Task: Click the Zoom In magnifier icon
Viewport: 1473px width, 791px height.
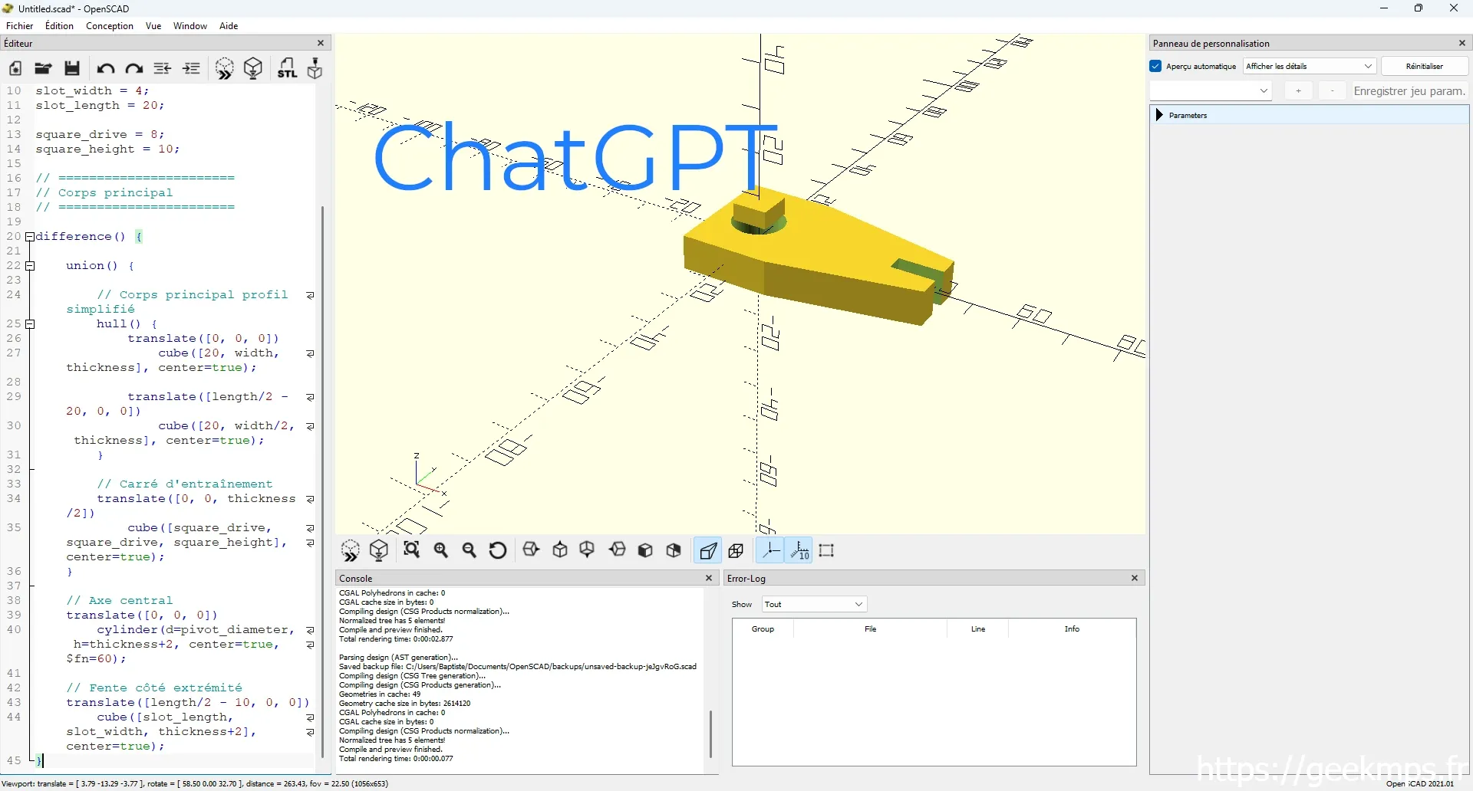Action: point(441,550)
